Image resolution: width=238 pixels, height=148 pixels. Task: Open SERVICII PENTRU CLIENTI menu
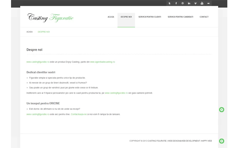point(150,17)
